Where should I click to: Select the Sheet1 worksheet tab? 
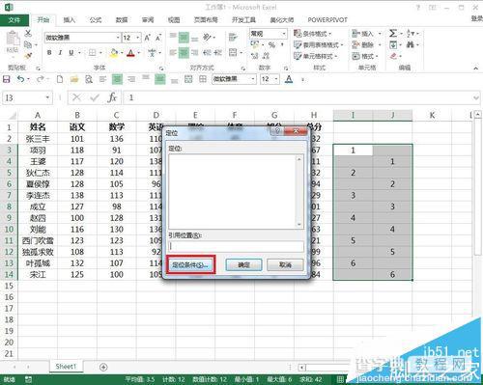click(x=66, y=367)
